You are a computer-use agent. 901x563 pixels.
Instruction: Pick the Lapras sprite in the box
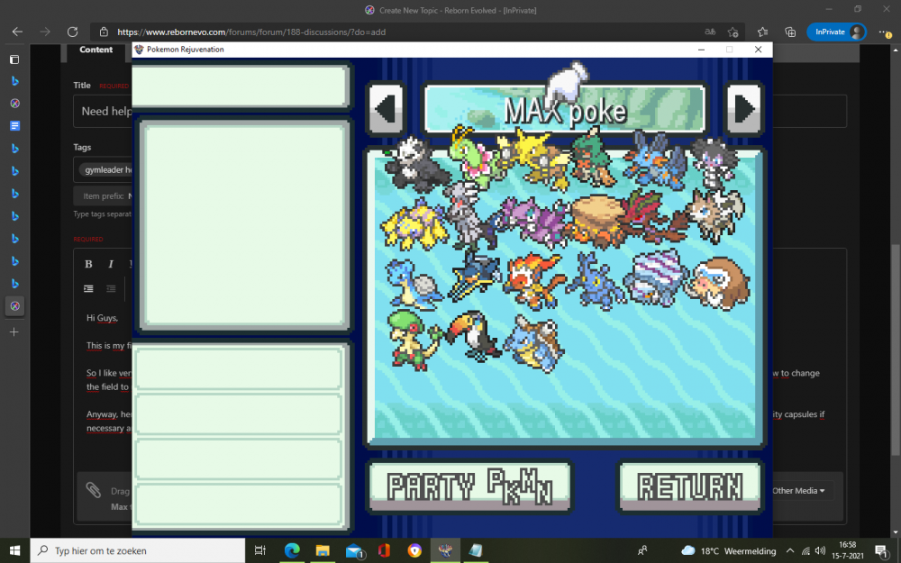[x=414, y=285]
